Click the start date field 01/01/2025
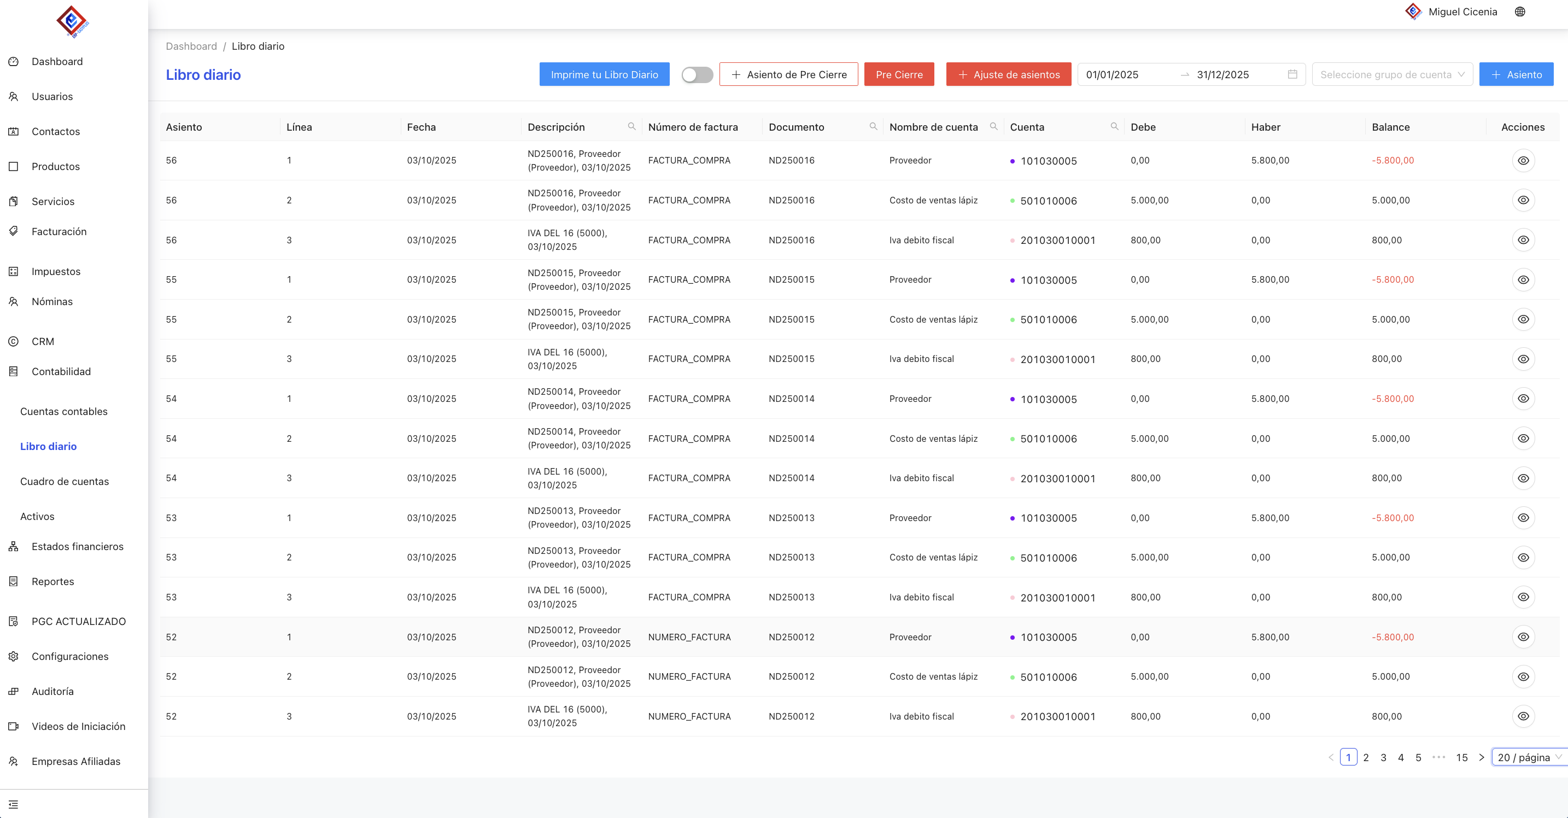The width and height of the screenshot is (1568, 818). tap(1112, 74)
